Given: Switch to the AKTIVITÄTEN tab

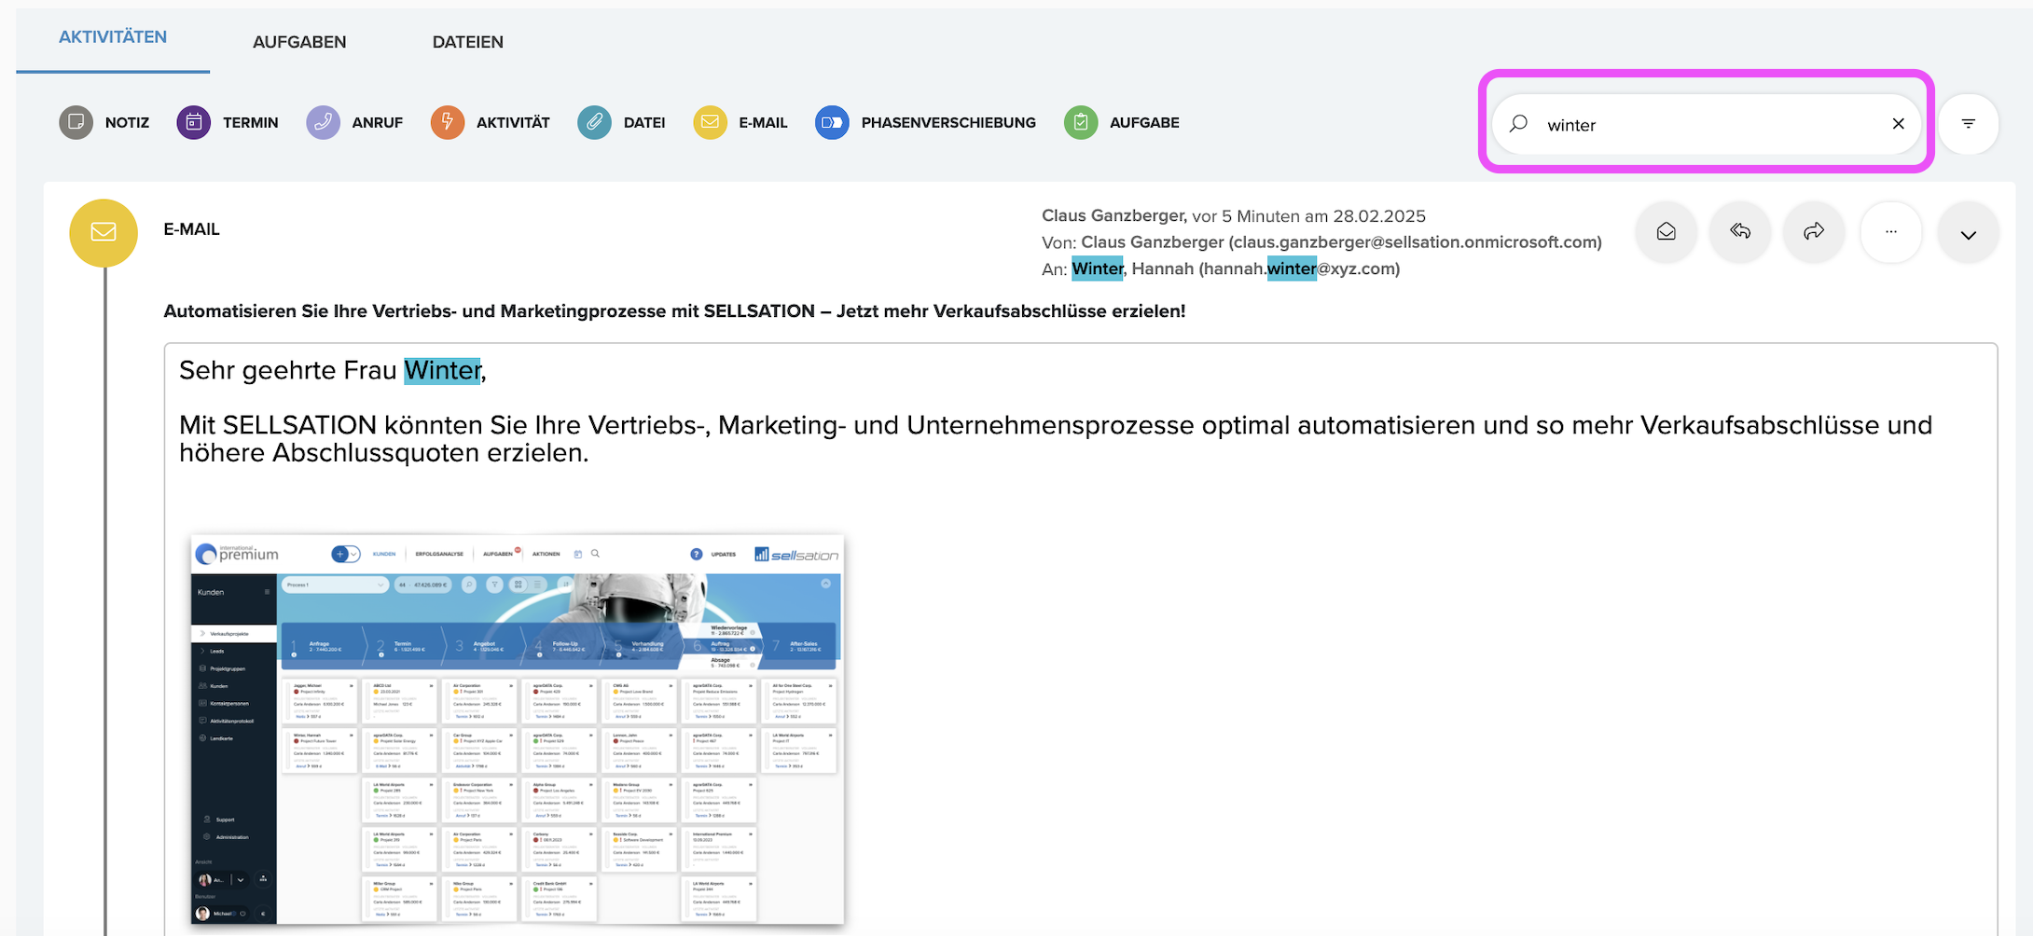Looking at the screenshot, I should [113, 37].
